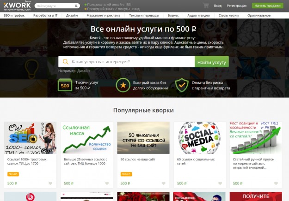The image size is (289, 201).
Task: Toggle heart on 60 ссылок с социальных сетей
Action: coord(220,183)
